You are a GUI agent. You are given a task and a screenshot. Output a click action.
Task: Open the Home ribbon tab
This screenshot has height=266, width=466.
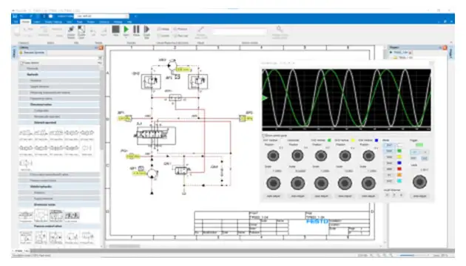26,22
